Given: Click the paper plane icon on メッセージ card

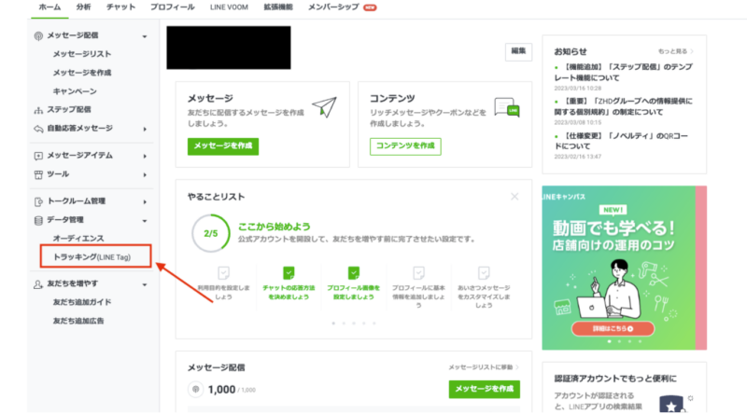Looking at the screenshot, I should (324, 106).
